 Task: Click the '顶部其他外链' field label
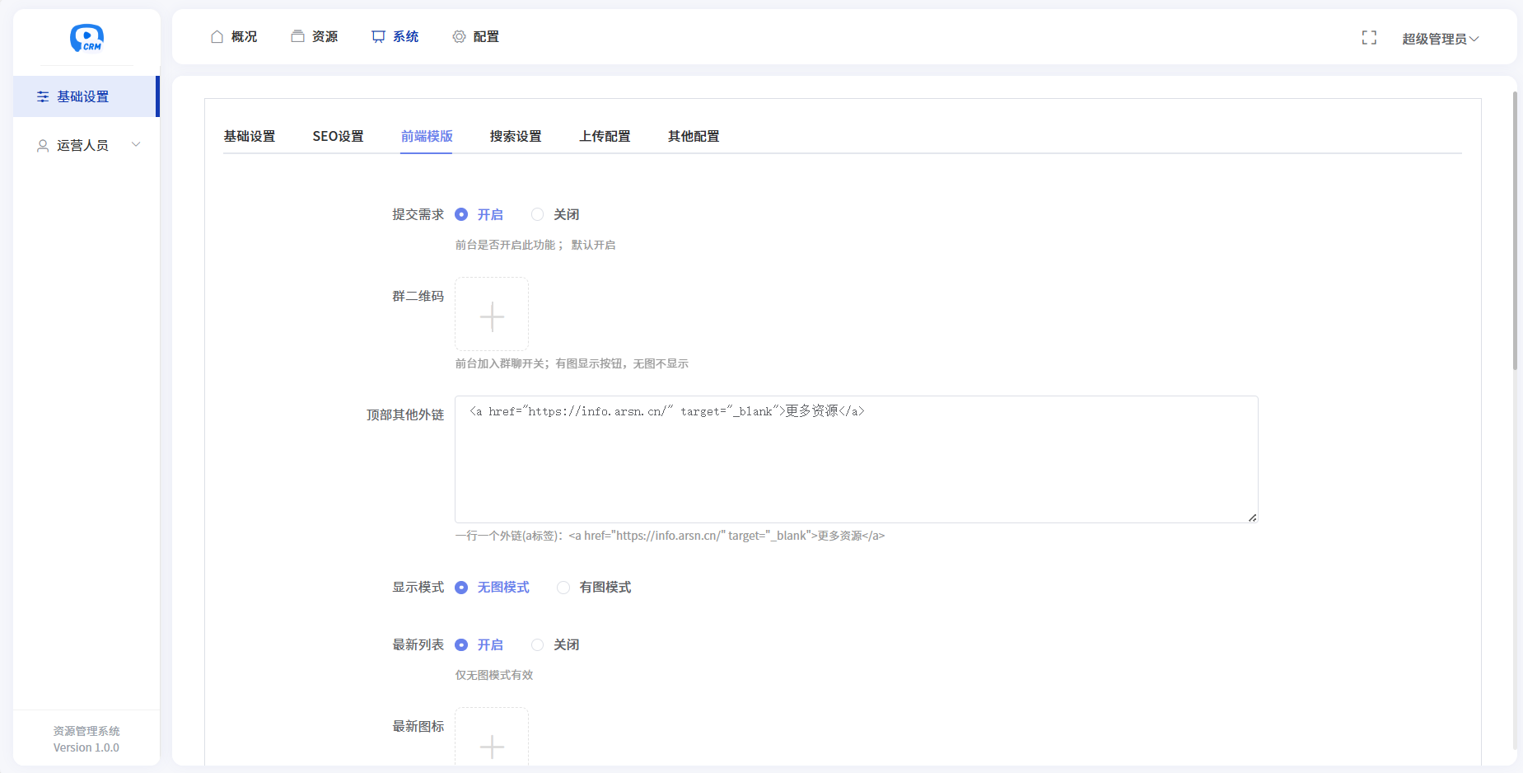coord(405,415)
